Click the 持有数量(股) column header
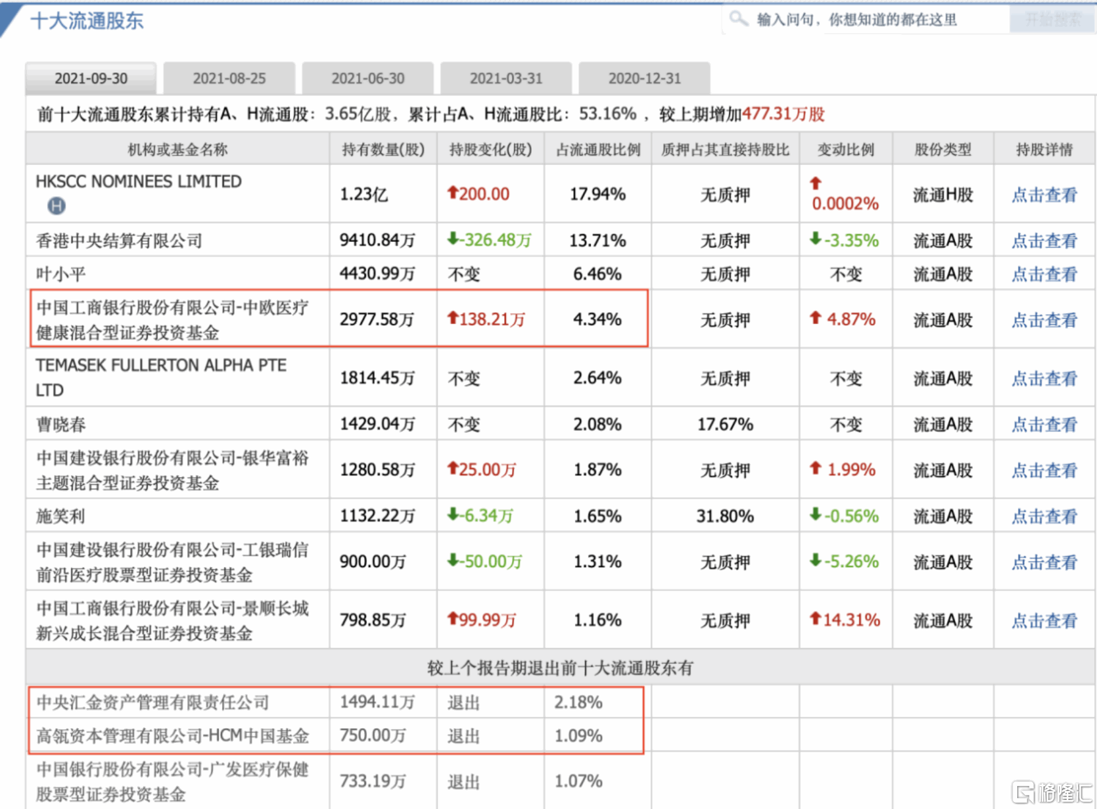Image resolution: width=1097 pixels, height=809 pixels. tap(383, 149)
